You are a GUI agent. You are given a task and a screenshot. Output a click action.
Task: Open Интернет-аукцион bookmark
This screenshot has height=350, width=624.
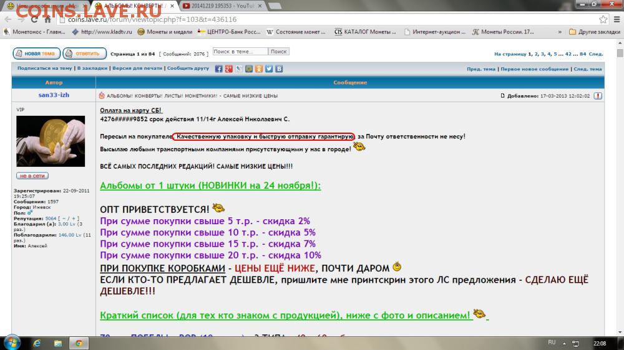(434, 32)
